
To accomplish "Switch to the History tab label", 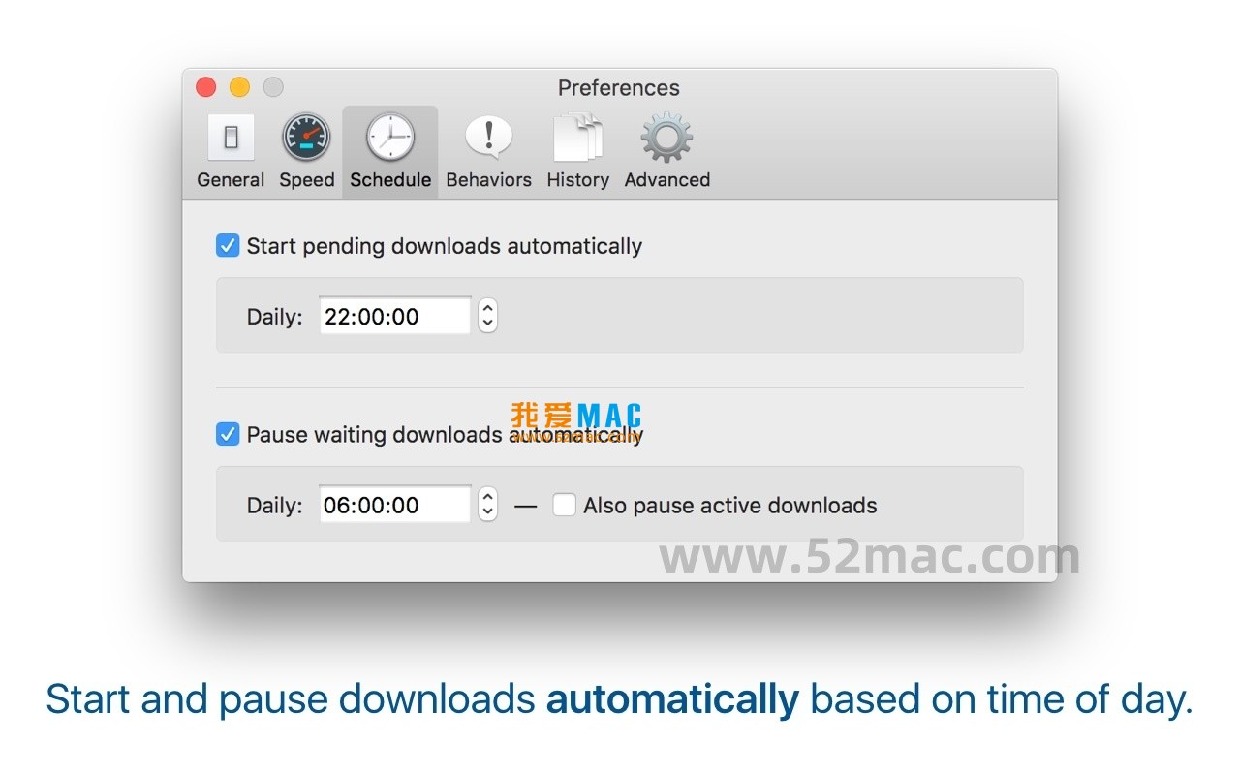I will [x=577, y=180].
